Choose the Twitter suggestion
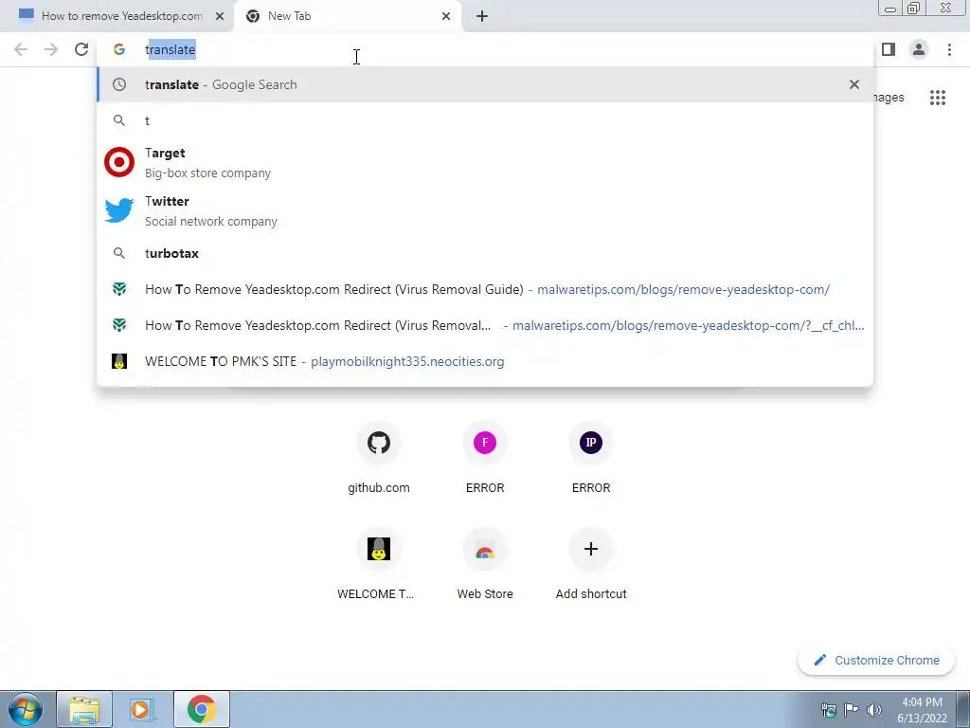Screen dimensions: 970x728 [x=485, y=210]
